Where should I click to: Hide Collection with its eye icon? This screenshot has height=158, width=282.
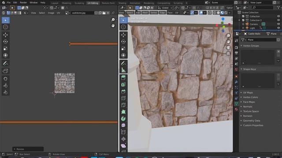tap(278, 16)
